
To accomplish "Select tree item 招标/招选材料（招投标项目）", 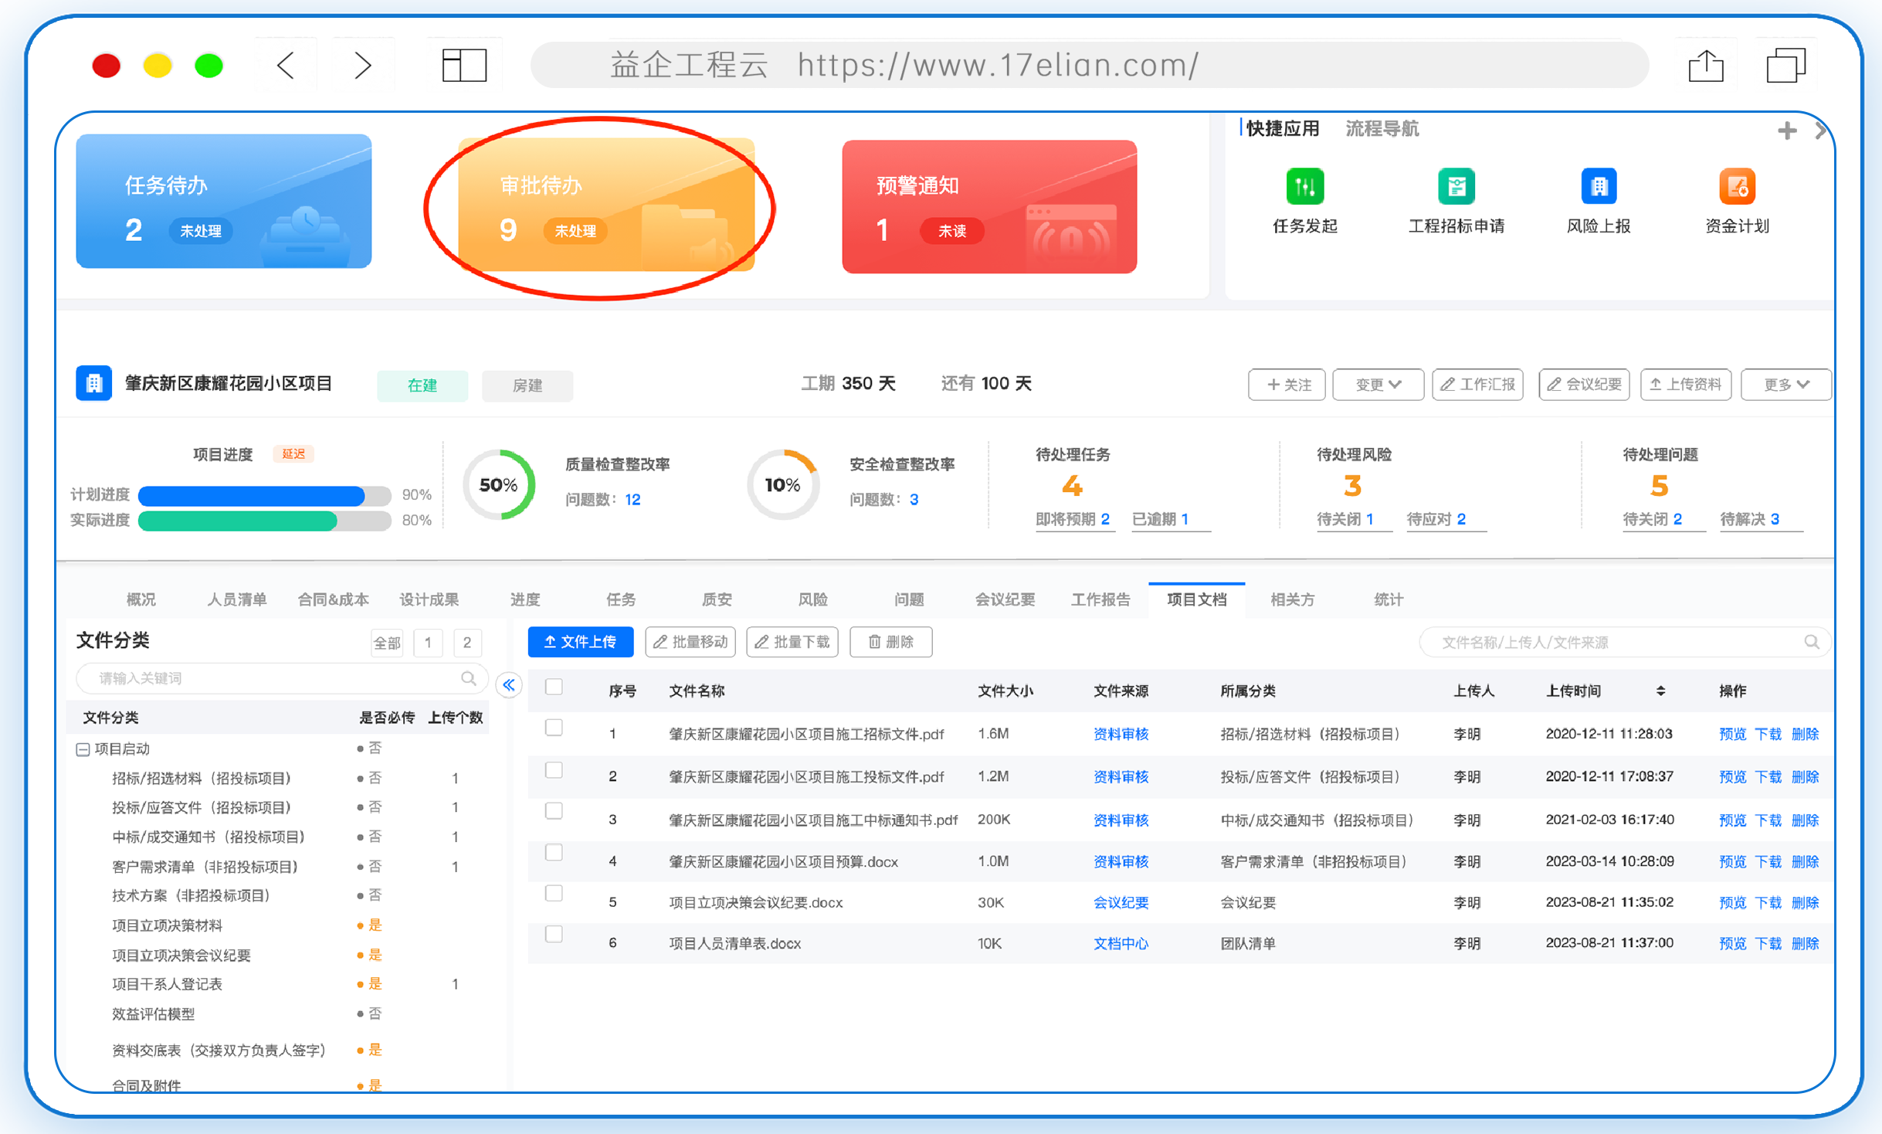I will (202, 778).
